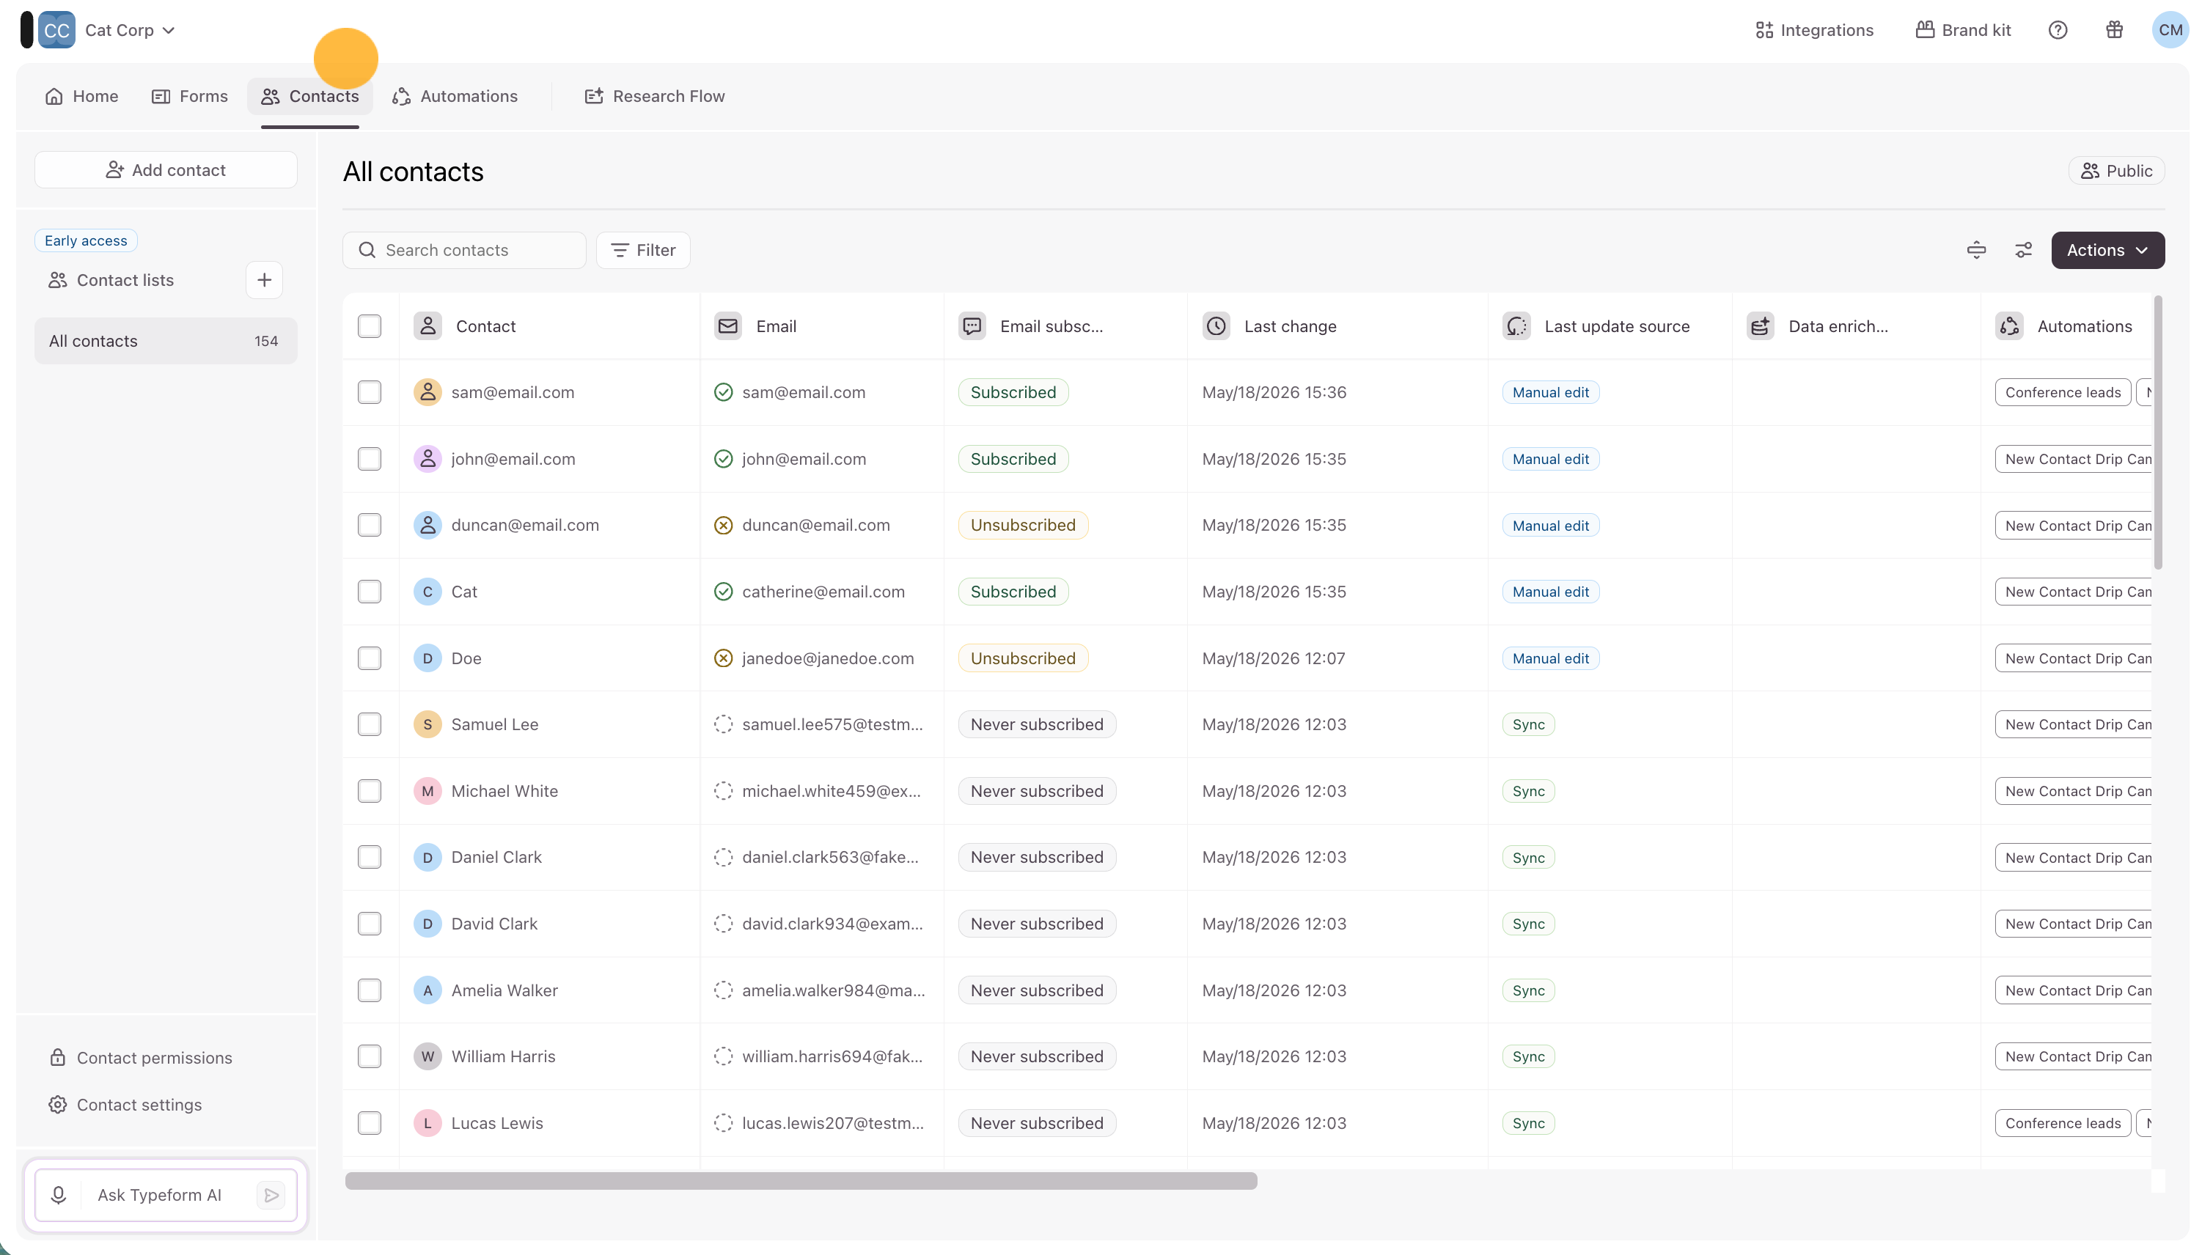2191x1255 pixels.
Task: Tick the Amelia Walker row checkbox
Action: click(x=370, y=990)
